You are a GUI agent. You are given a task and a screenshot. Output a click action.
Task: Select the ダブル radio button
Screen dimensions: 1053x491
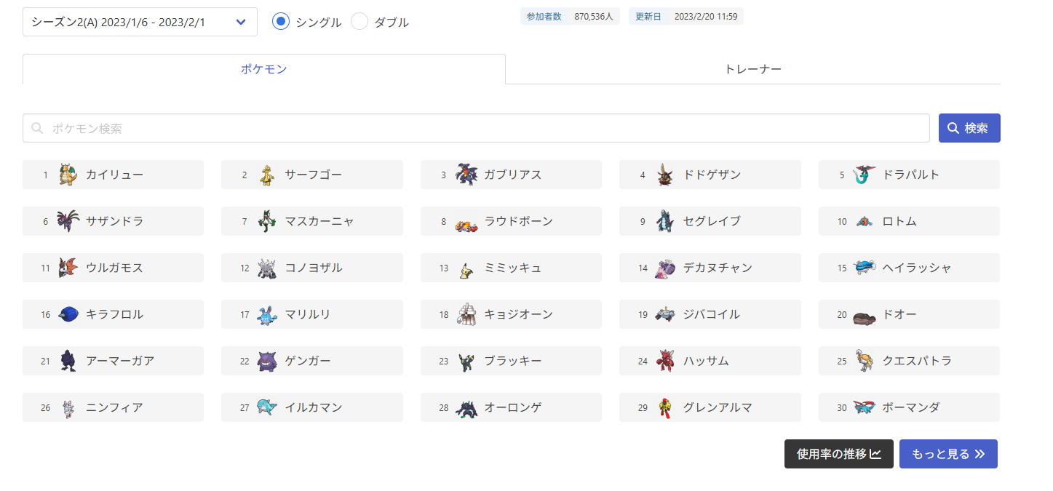tap(359, 22)
